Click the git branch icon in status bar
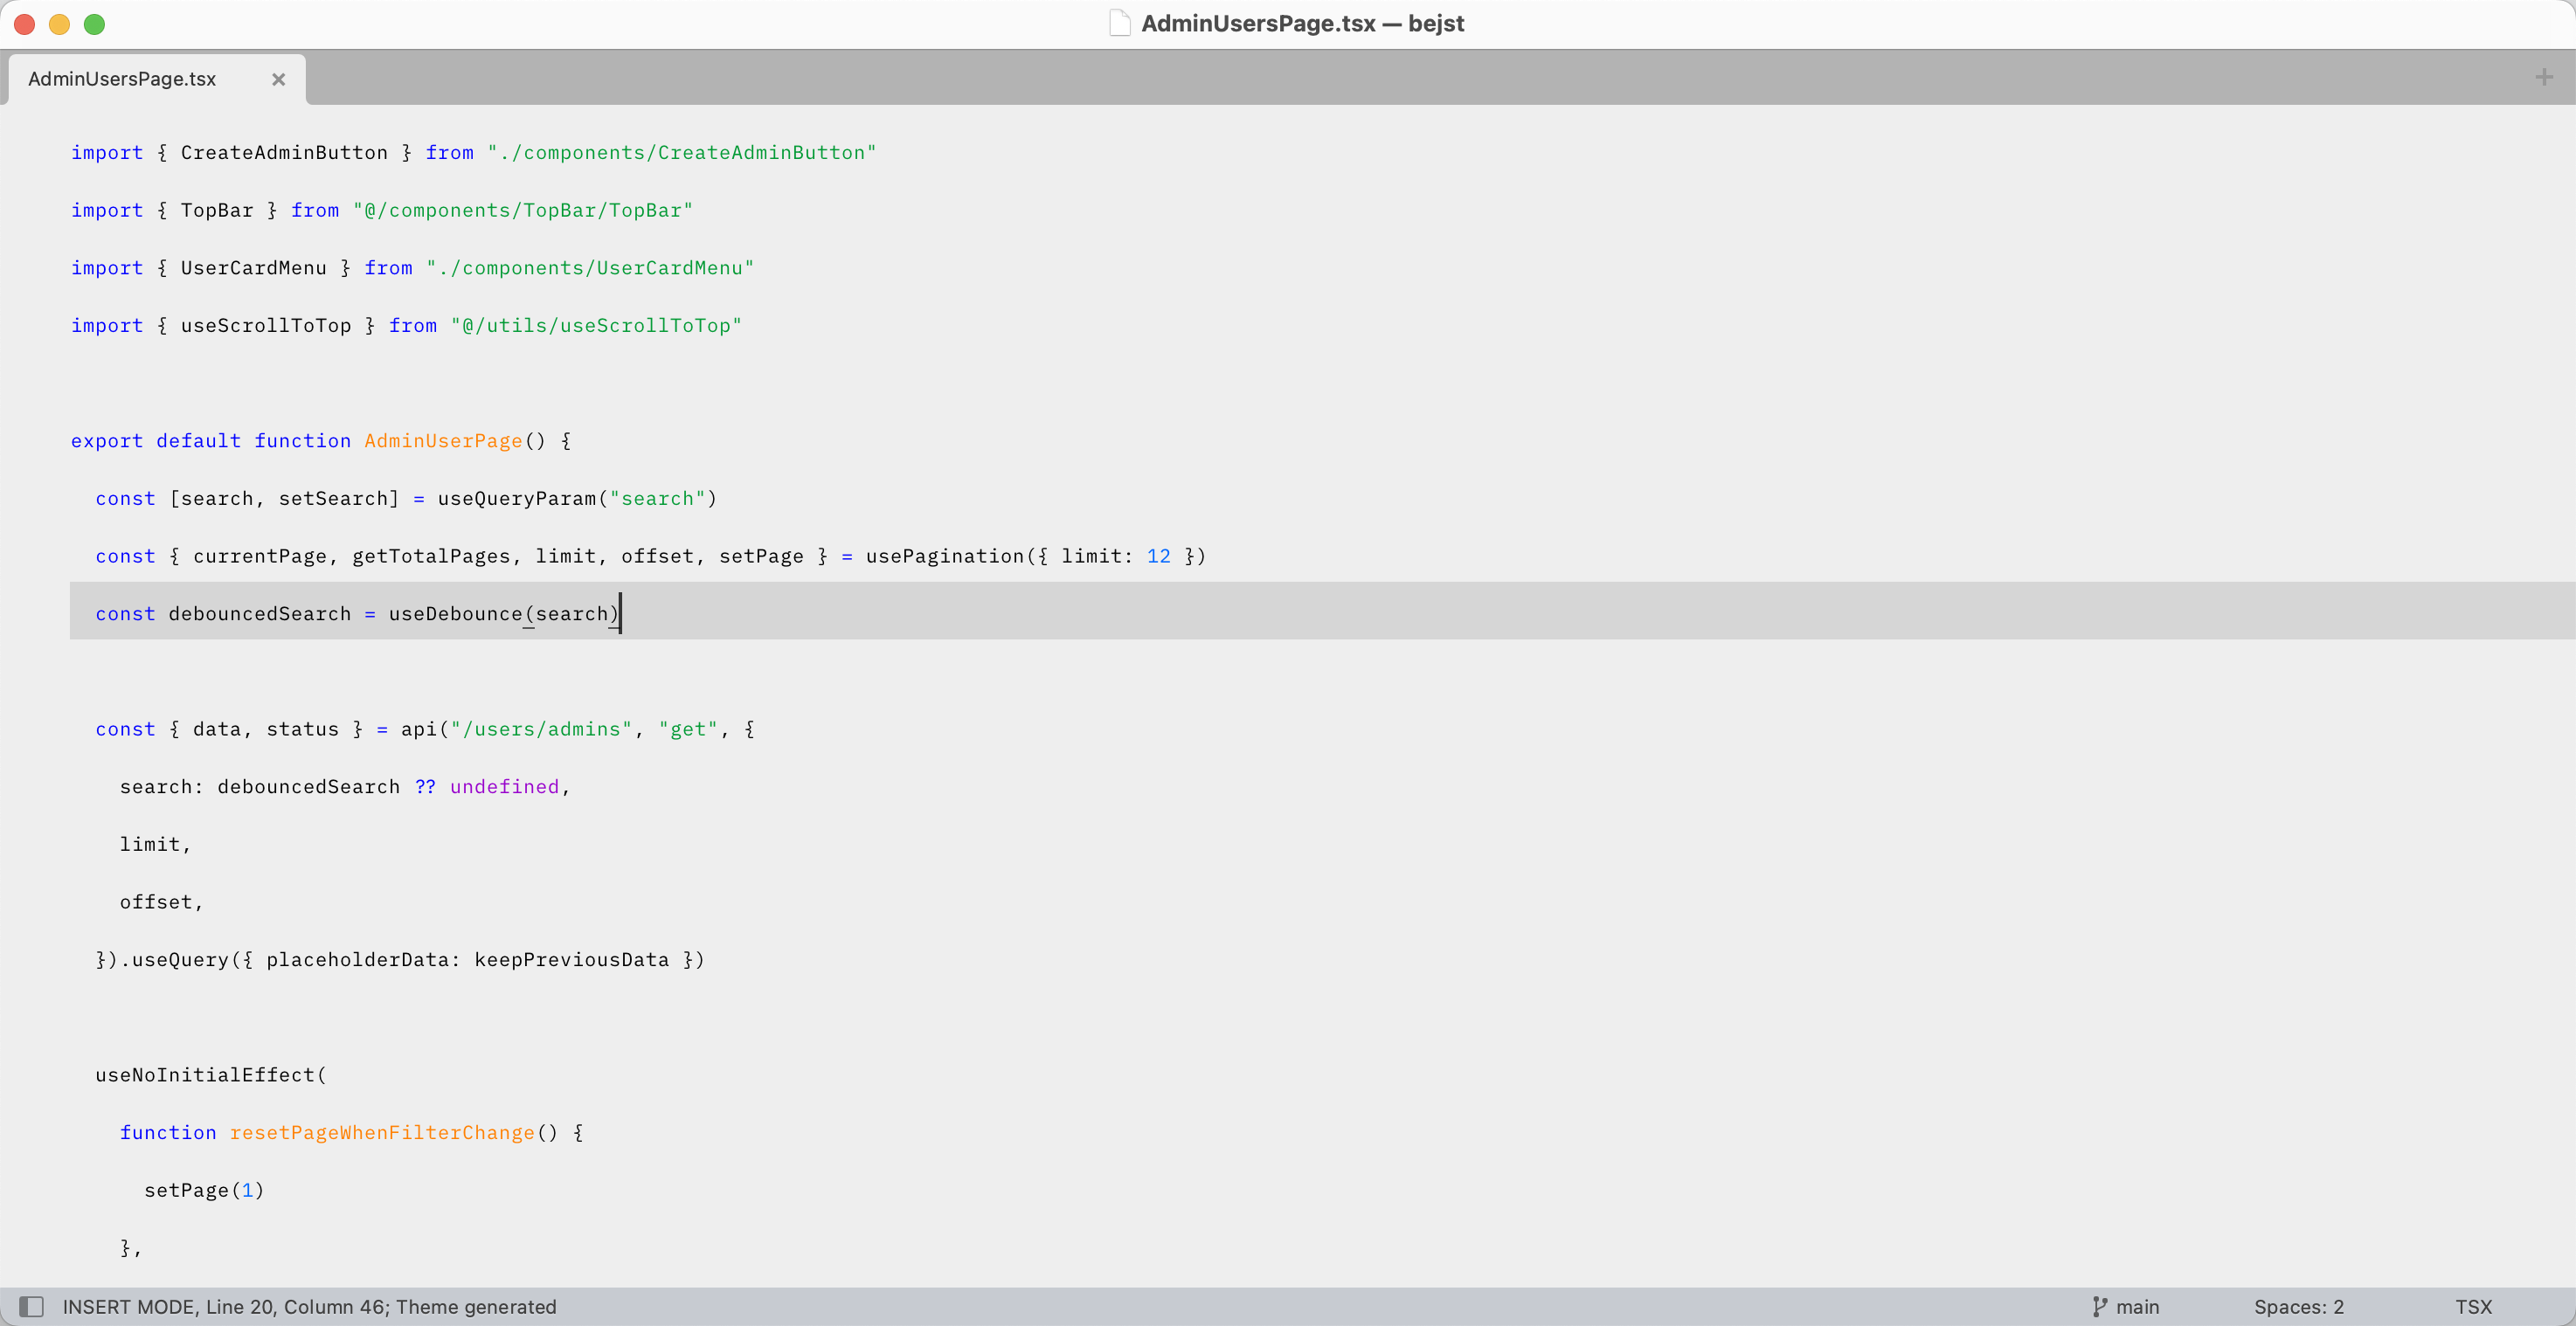 tap(2100, 1306)
